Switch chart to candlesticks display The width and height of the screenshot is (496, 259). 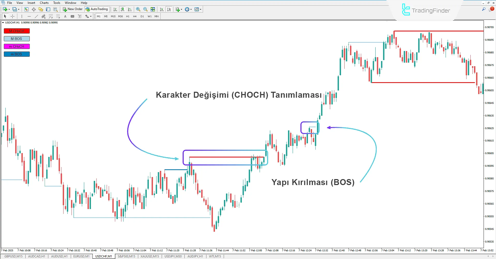tap(122, 9)
